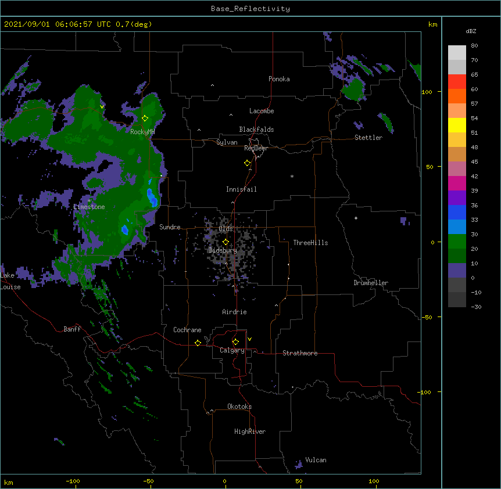501x489 pixels.
Task: Click the RedDeer city label
Action: click(x=256, y=148)
